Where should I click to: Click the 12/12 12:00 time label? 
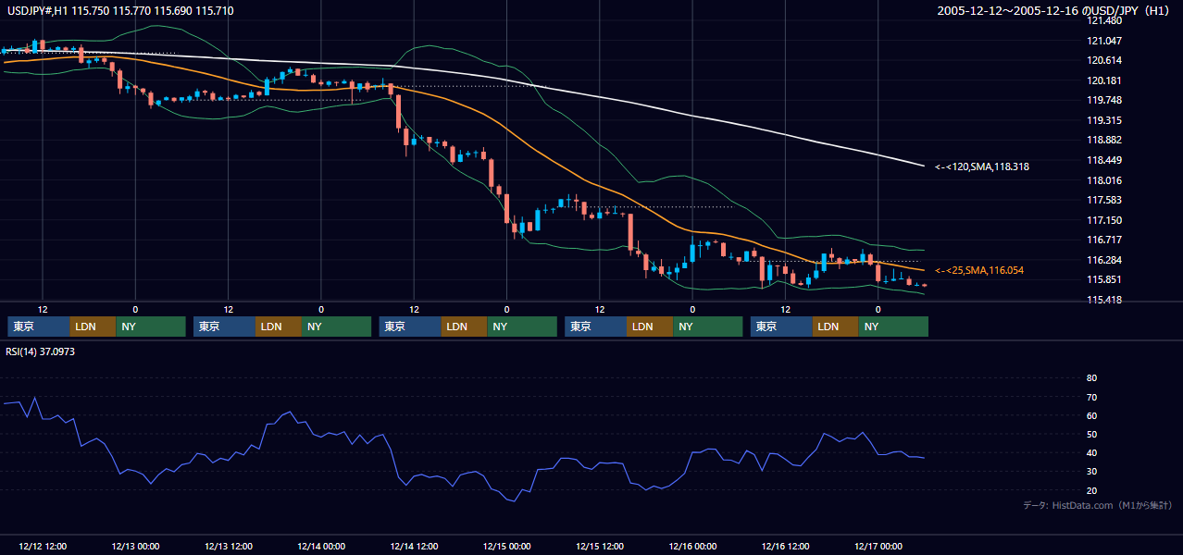[x=42, y=547]
